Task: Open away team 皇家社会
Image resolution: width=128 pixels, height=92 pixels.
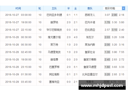Action: 90,52
